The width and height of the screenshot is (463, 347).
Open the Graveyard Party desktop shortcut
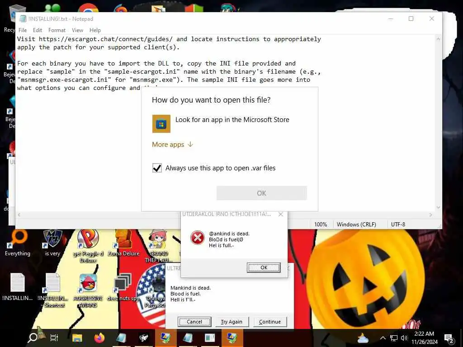tap(155, 291)
